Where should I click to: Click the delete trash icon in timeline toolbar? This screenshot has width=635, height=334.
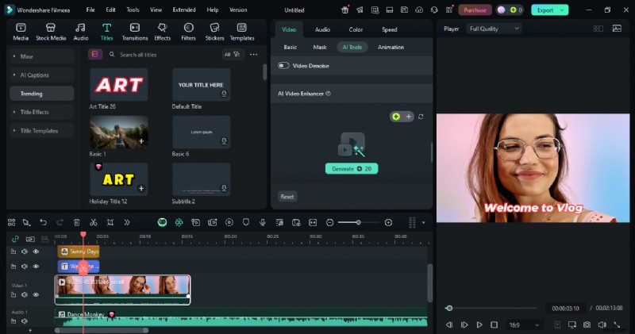click(77, 223)
